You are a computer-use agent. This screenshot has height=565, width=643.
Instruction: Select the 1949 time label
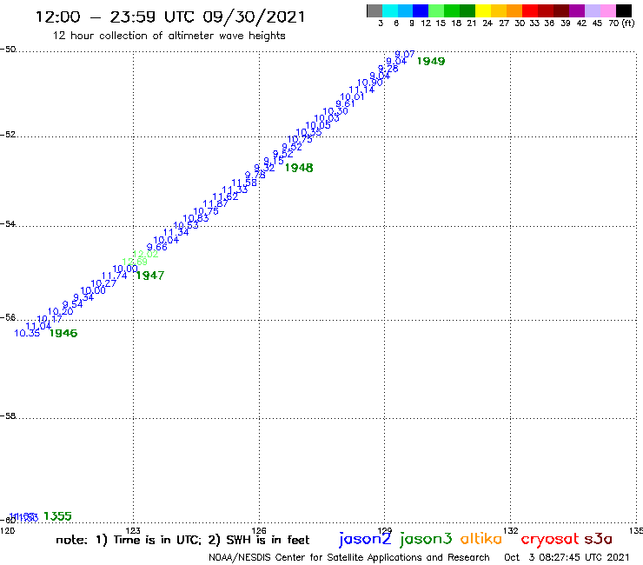(x=431, y=61)
